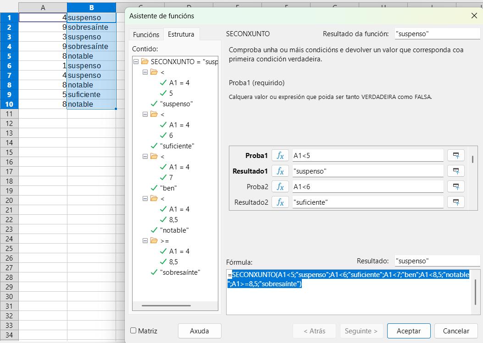This screenshot has height=343, width=483.
Task: Click cell B9 showing suficiente
Action: pyautogui.click(x=91, y=94)
